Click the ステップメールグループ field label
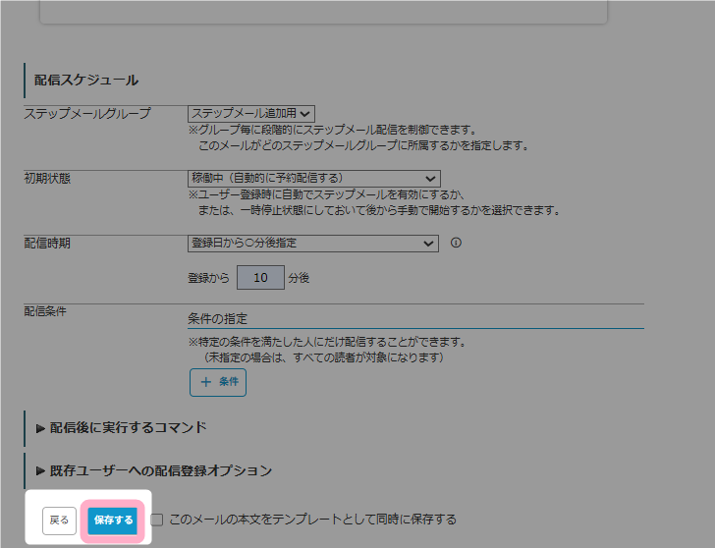Screen dimensions: 715x548 point(87,114)
